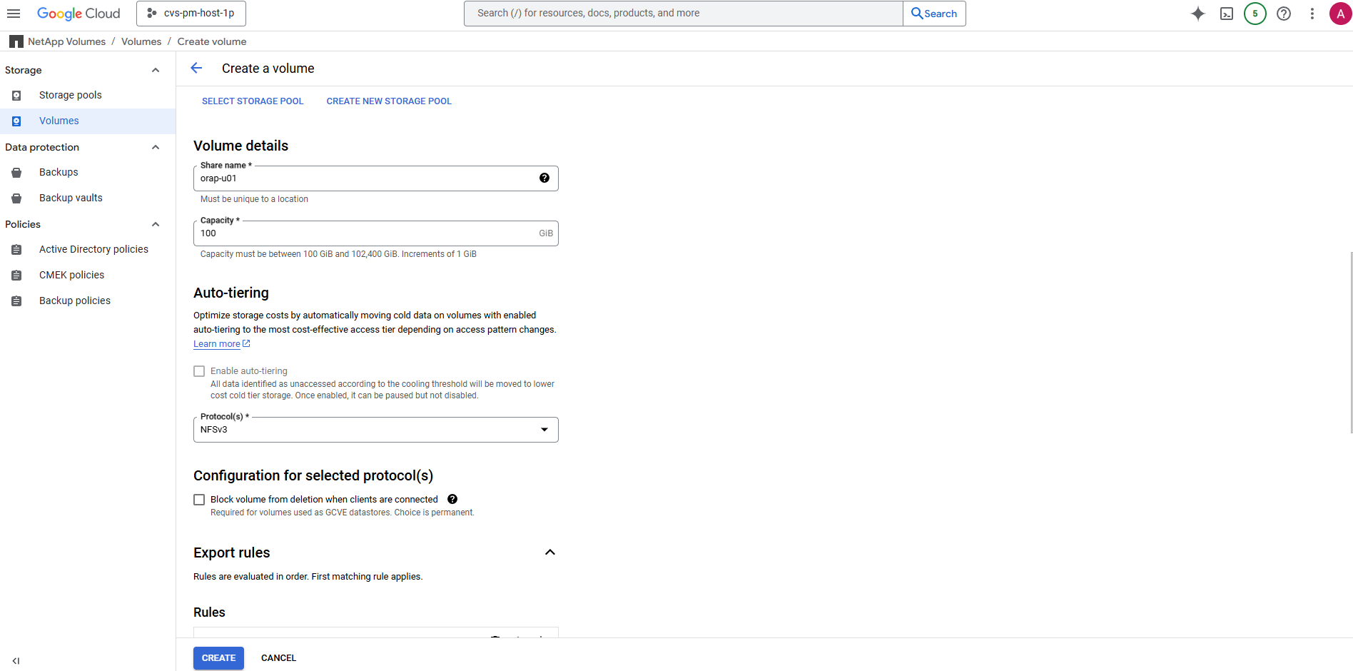Open Storage pools in sidebar
Screen dimensions: 1353x671
(x=70, y=95)
